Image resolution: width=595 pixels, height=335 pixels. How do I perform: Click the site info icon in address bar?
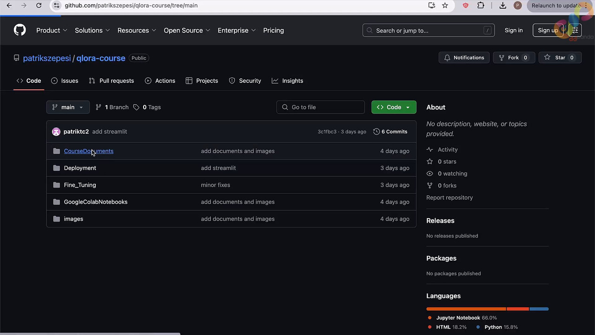point(56,6)
